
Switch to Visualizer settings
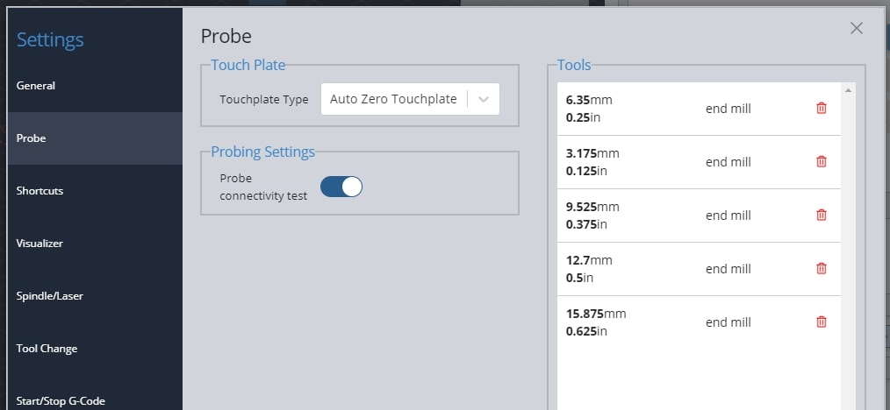coord(39,244)
